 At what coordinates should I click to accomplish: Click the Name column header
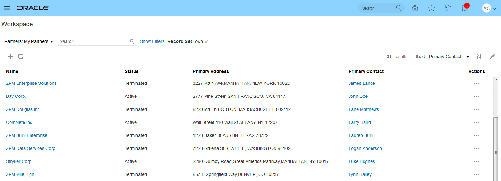(12, 71)
